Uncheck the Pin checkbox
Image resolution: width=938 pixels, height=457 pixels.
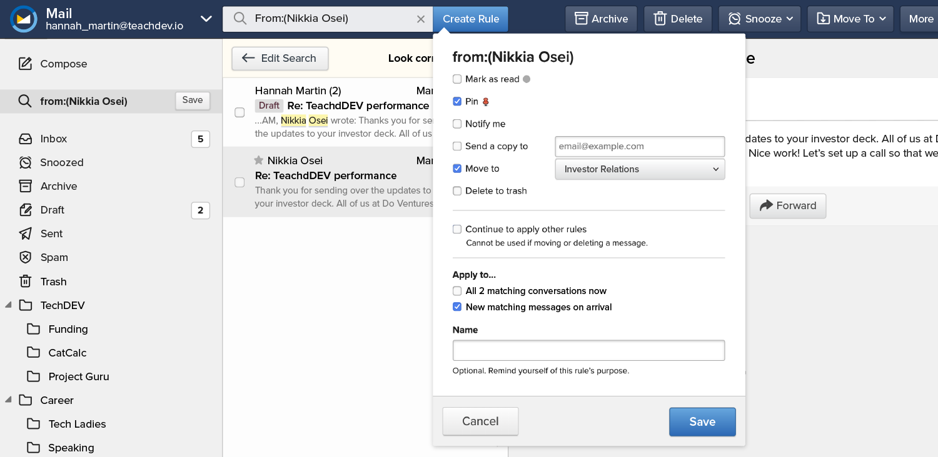(457, 101)
